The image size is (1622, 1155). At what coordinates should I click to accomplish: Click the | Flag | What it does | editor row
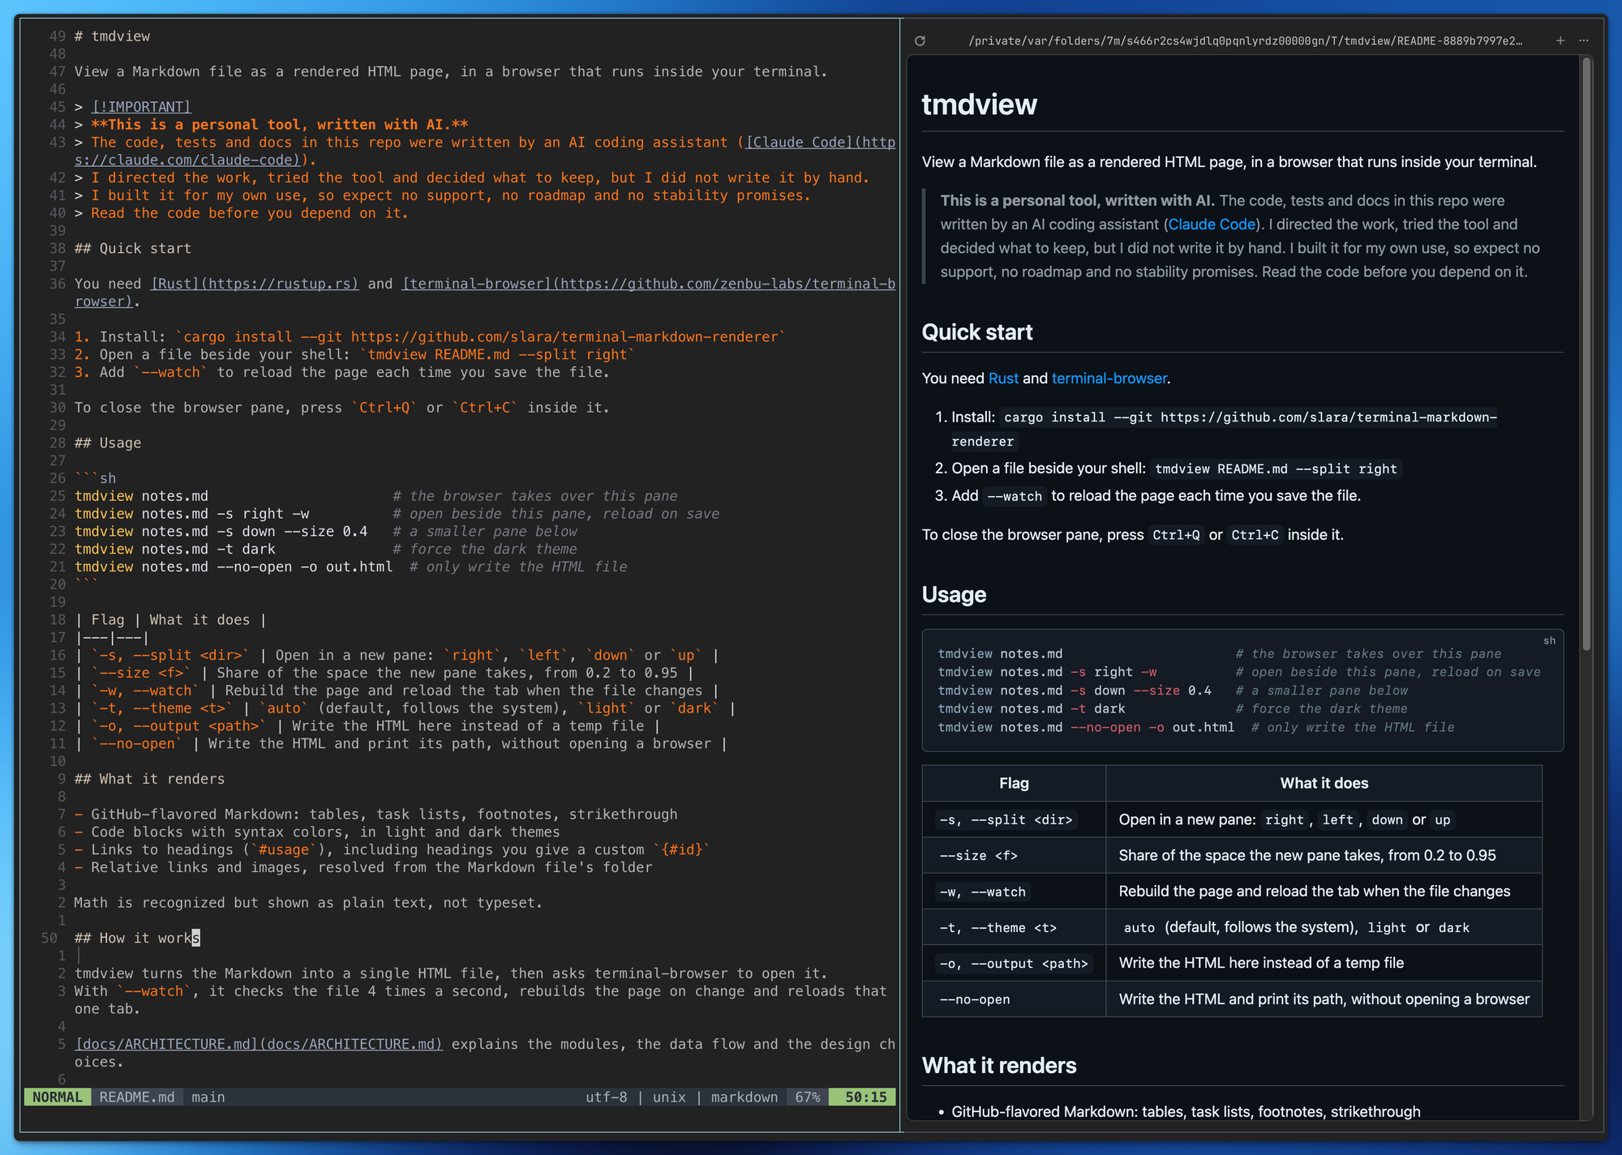[170, 620]
